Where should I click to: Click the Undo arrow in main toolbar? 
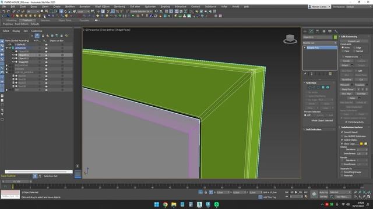coord(4,12)
